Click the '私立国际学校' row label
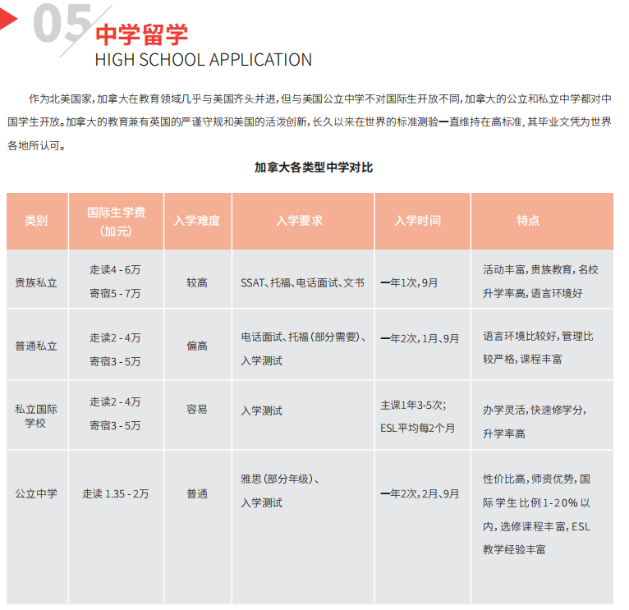The height and width of the screenshot is (610, 629). 36,416
